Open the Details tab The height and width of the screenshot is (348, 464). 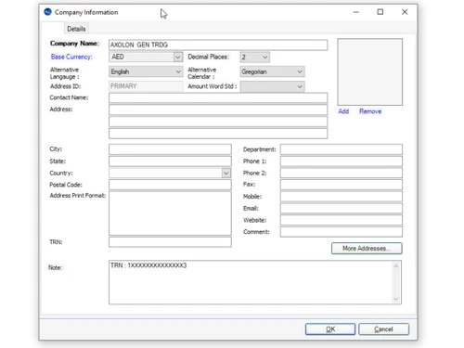[x=76, y=29]
